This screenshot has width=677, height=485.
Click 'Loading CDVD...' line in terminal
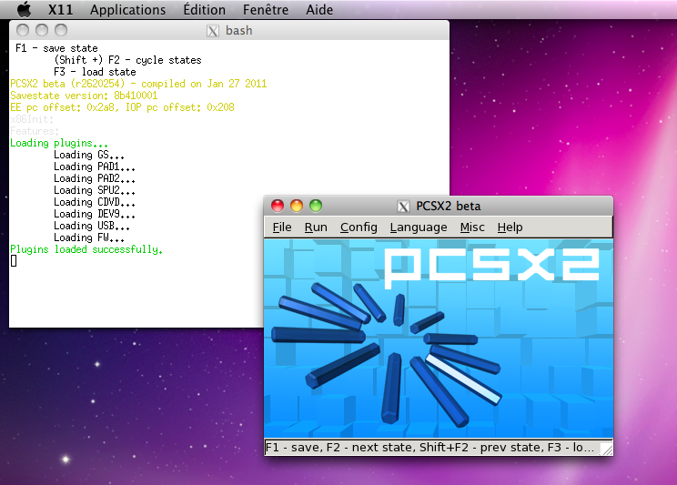[95, 202]
